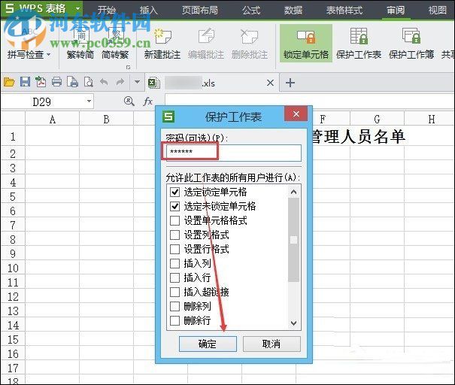This screenshot has width=455, height=385.
Task: Enable 插入列 checkbox
Action: click(x=174, y=263)
